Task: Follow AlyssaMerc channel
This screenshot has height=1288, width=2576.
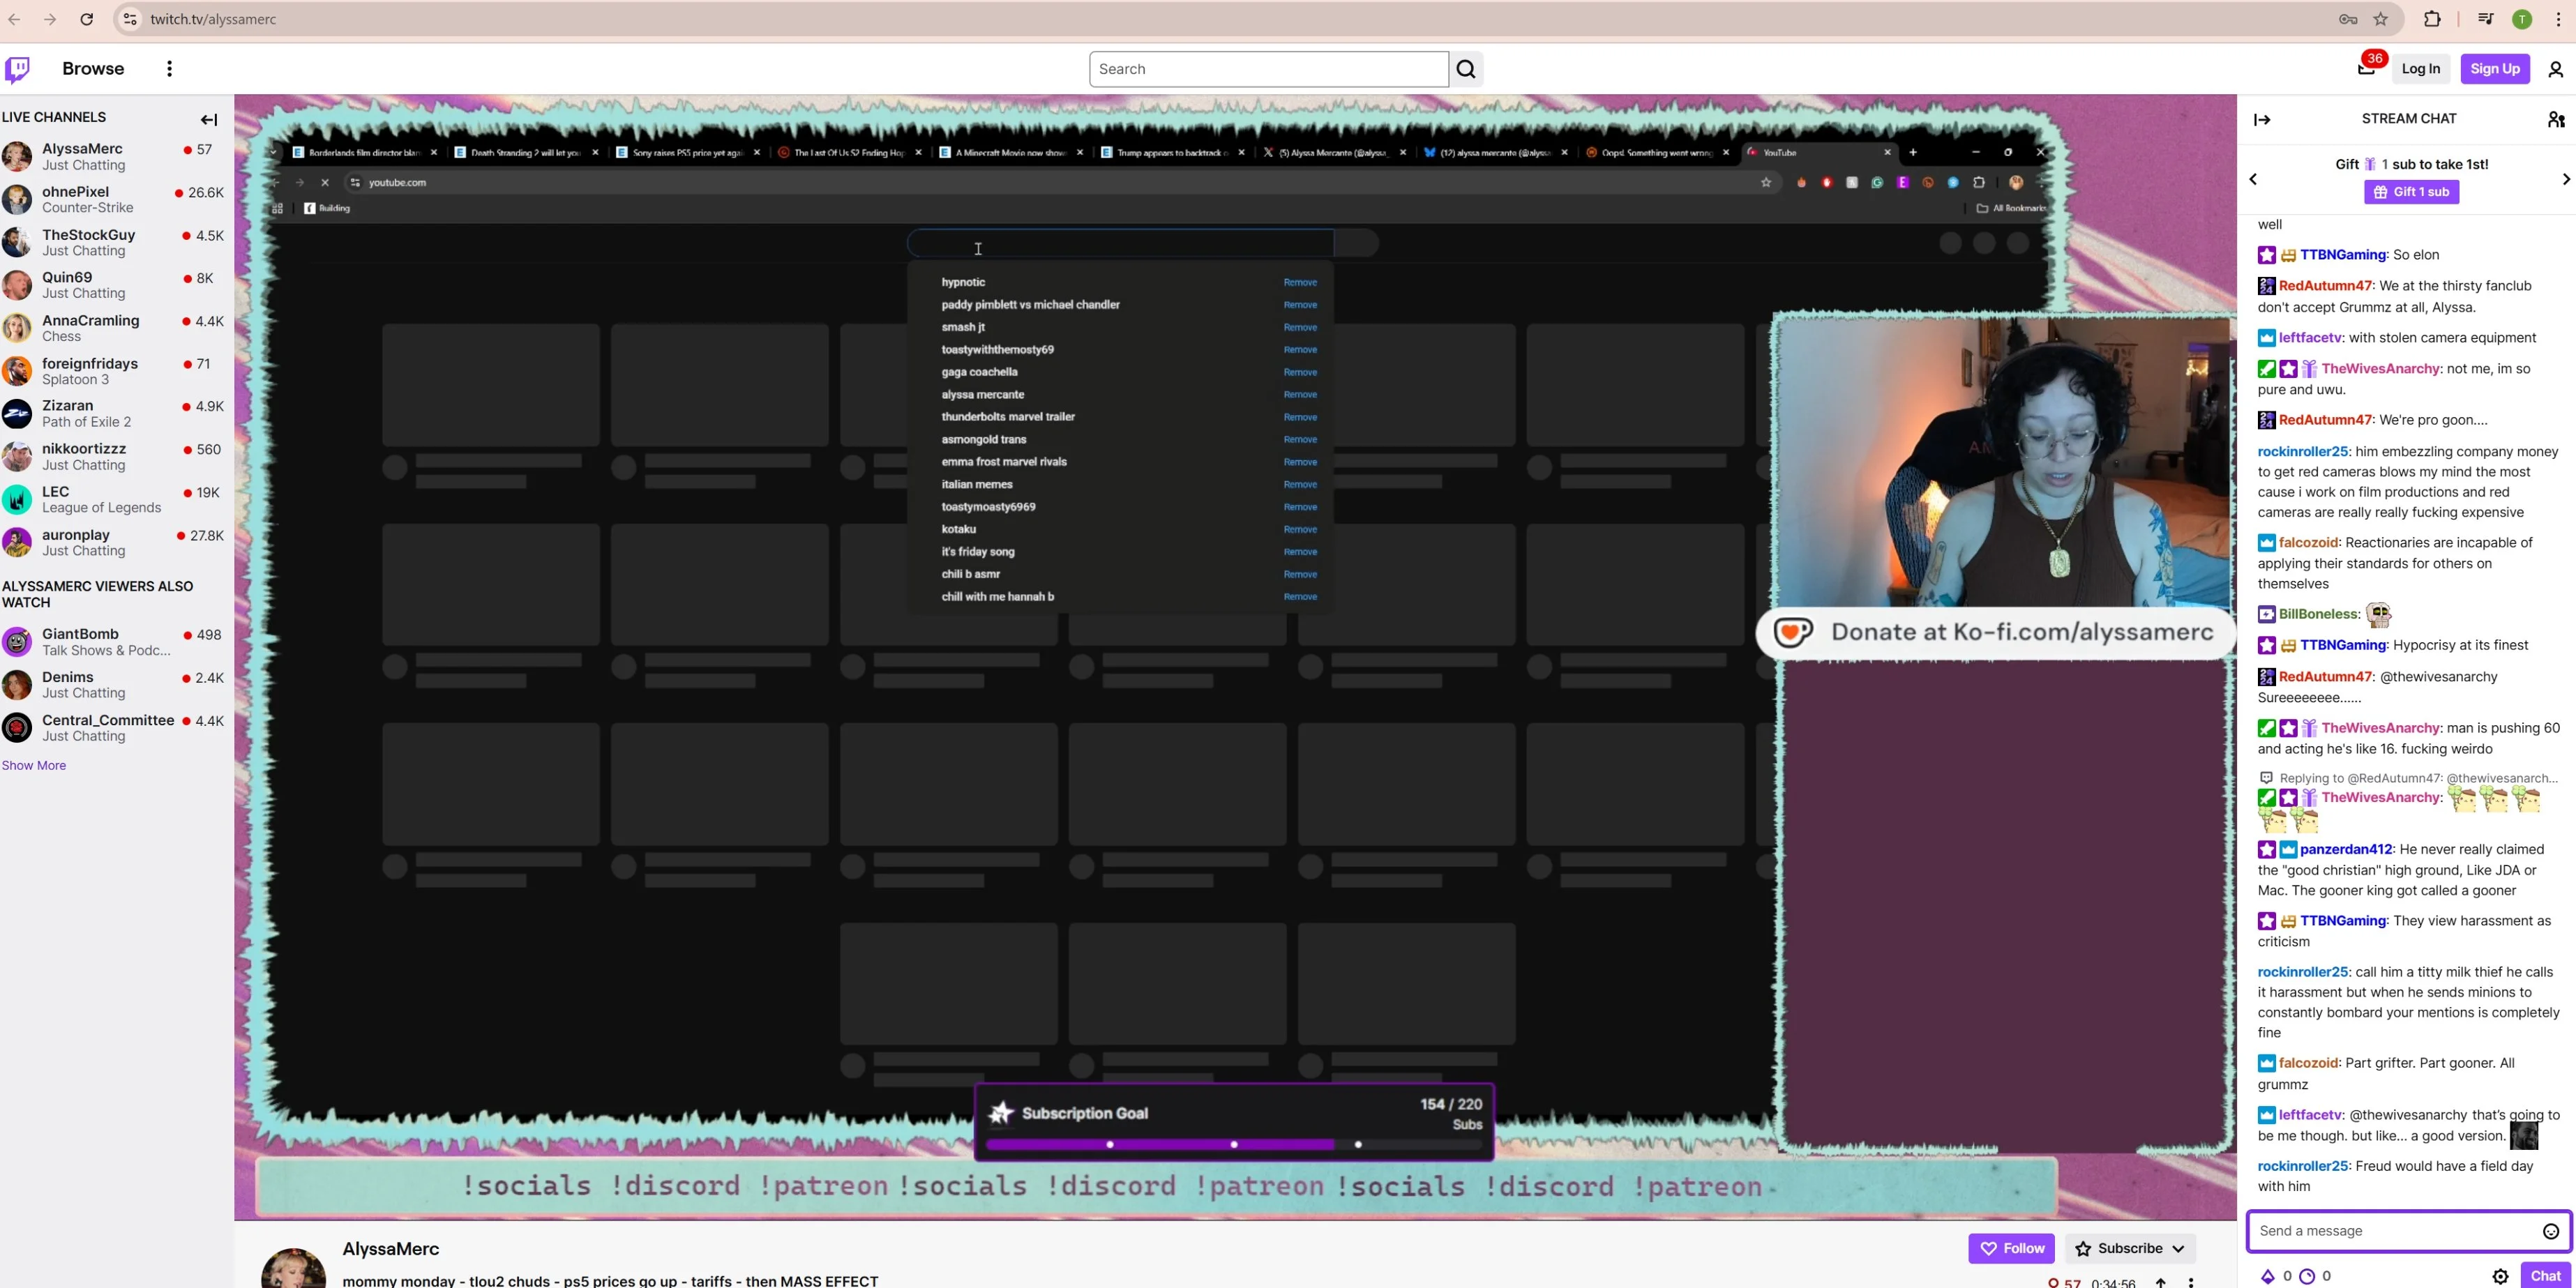Action: point(2011,1248)
